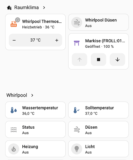The width and height of the screenshot is (133, 160).
Task: Expand the Whirlpool section chevron
Action: coord(32,95)
